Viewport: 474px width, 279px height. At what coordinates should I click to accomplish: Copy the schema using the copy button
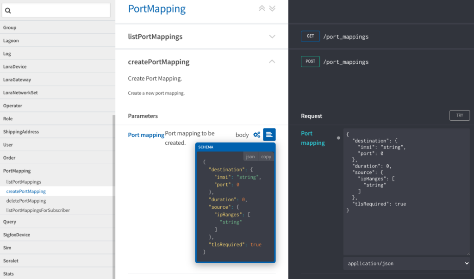[x=266, y=156]
